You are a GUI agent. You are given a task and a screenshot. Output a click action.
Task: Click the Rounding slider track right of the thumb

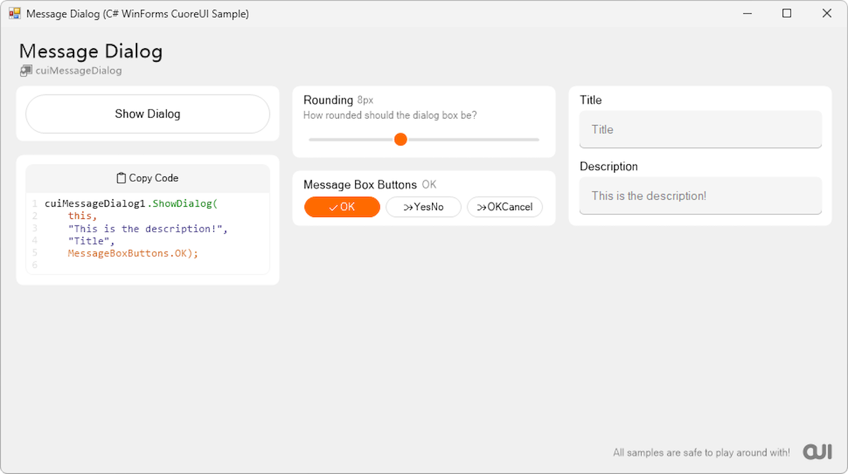pos(473,140)
